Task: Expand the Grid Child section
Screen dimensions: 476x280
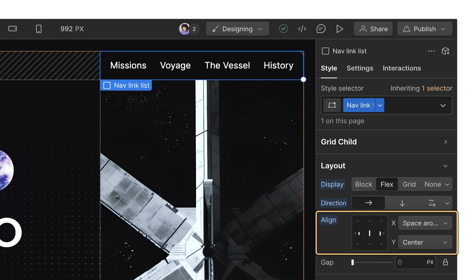Action: (x=445, y=142)
